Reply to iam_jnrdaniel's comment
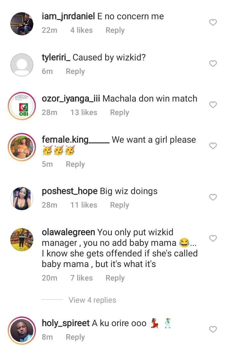 (115, 30)
